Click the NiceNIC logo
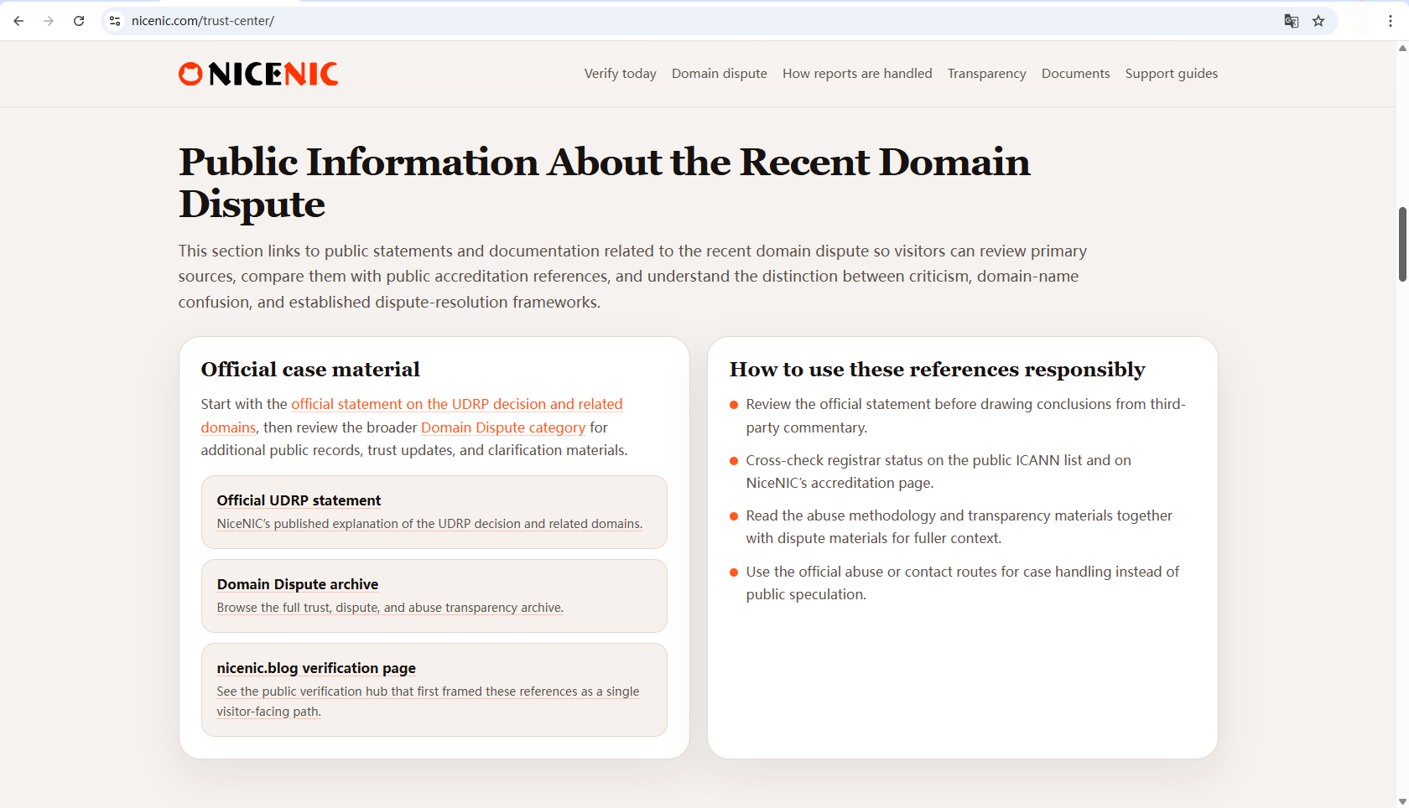The width and height of the screenshot is (1409, 808). pos(258,74)
